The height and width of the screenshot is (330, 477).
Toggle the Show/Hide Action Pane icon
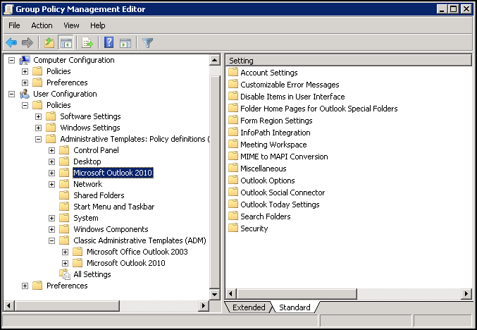(125, 42)
